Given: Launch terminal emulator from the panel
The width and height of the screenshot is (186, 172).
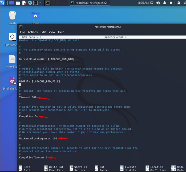Looking at the screenshot, I should tap(35, 3).
